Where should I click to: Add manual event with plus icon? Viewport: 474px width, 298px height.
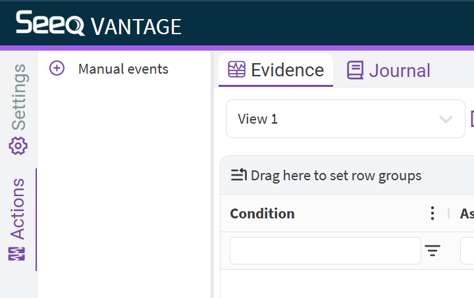[57, 68]
